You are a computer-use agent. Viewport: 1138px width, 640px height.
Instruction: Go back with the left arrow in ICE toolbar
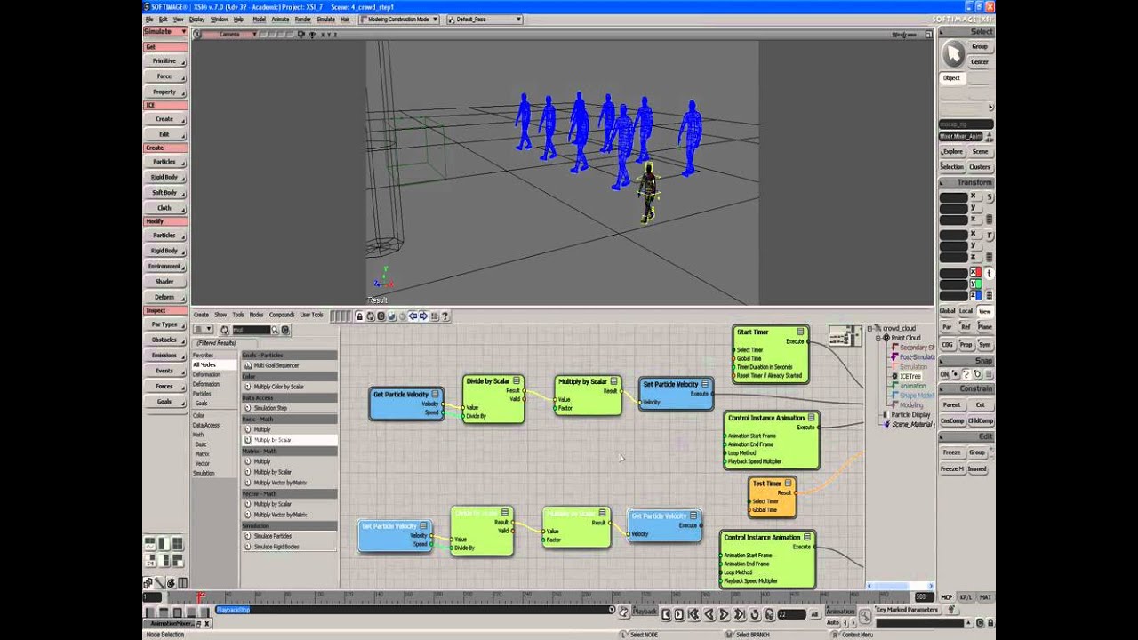[x=413, y=316]
